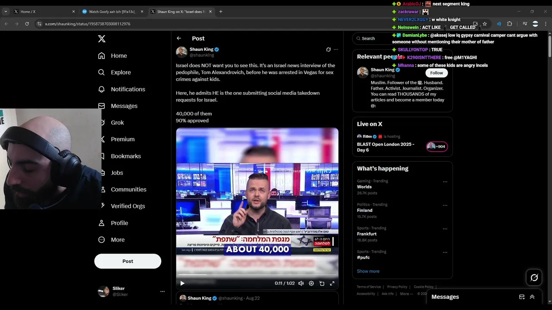
Task: Expand the Messages drawer with the chevrons
Action: pyautogui.click(x=532, y=297)
